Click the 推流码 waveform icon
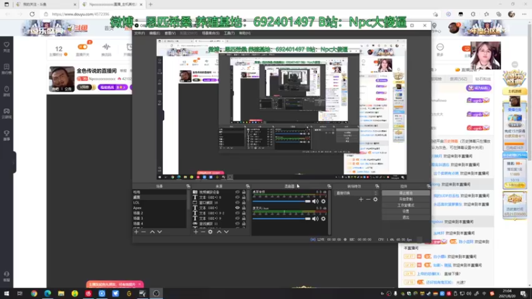532x299 pixels. click(x=106, y=49)
